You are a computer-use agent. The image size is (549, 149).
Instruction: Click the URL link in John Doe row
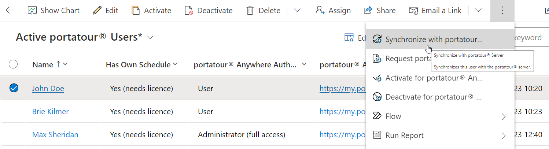[x=342, y=88]
